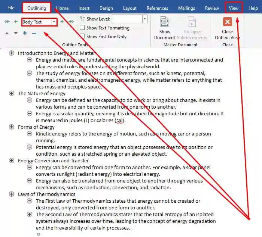Click the Show Level icon beside the label
262x237 pixels.
tap(82, 19)
